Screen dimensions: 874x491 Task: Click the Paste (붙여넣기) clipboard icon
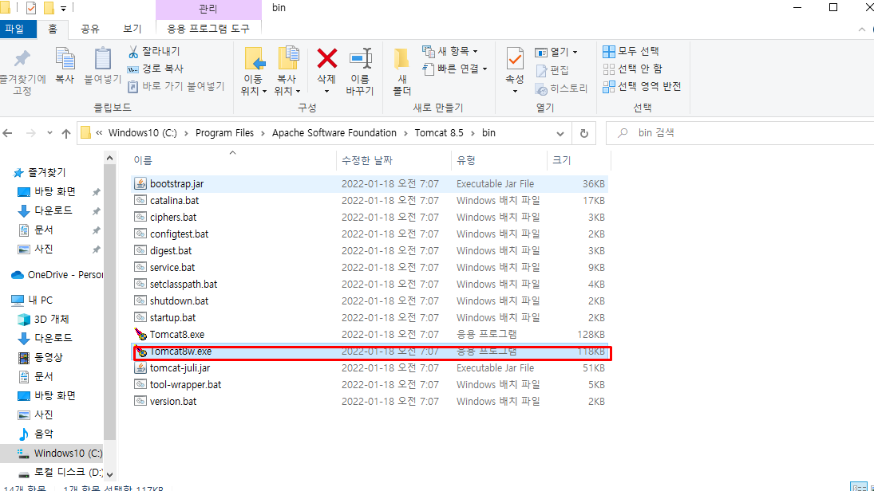click(102, 59)
